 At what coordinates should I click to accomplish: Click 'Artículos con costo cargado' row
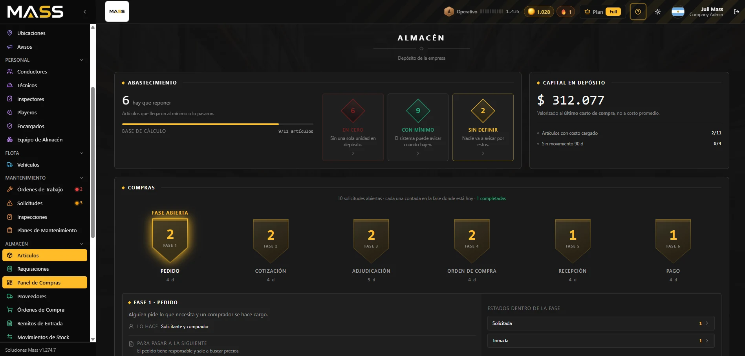pyautogui.click(x=629, y=133)
